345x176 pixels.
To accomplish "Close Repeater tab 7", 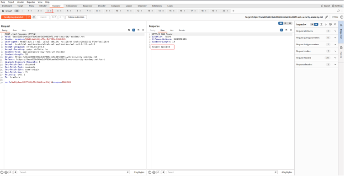I will [x=90, y=11].
